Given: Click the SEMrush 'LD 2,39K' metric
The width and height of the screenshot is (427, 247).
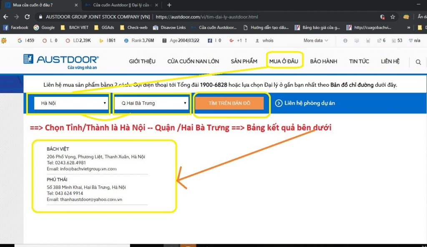Looking at the screenshot, I should [78, 40].
